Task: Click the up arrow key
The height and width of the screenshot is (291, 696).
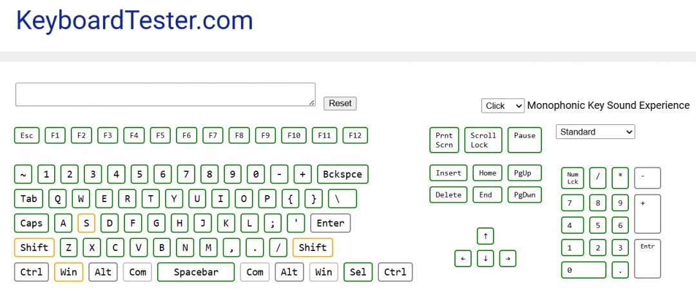Action: click(x=485, y=236)
